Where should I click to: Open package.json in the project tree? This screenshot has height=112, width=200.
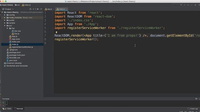tap(15, 53)
